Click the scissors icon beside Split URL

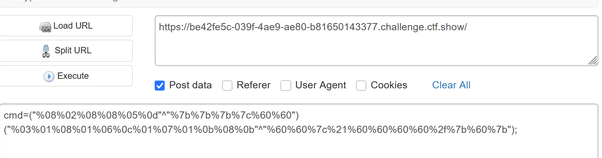[46, 51]
